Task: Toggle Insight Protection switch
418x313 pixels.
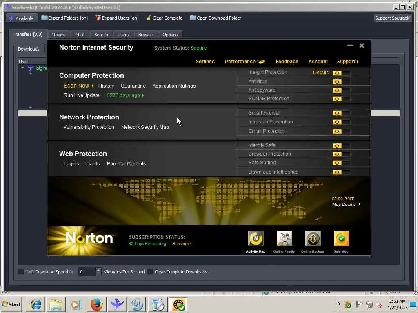Action: (341, 73)
